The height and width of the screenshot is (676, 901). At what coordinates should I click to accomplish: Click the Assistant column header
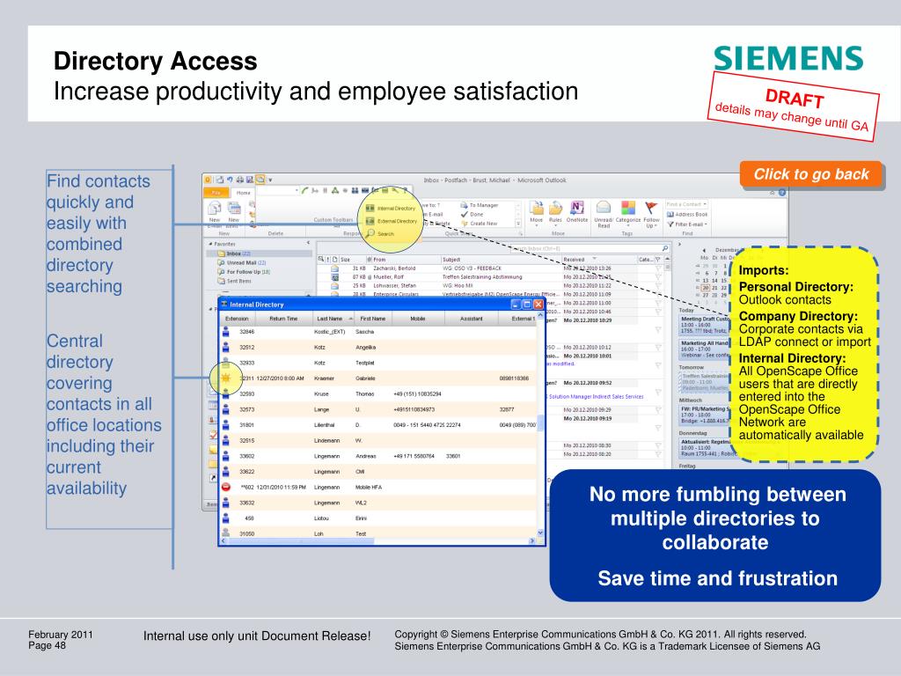pyautogui.click(x=472, y=319)
